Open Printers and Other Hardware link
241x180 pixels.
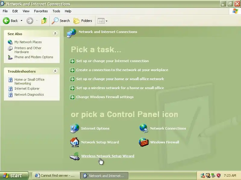point(28,50)
